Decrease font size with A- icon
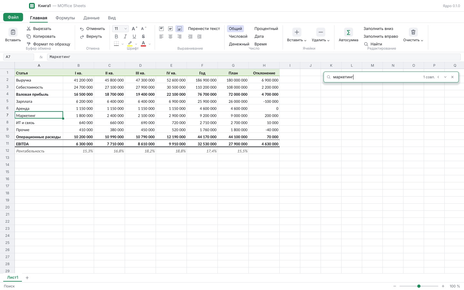464x290 pixels. [x=144, y=29]
